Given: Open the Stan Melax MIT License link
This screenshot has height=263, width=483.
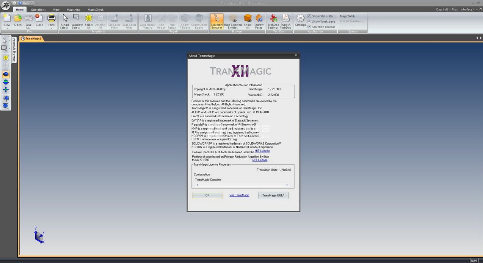Looking at the screenshot, I should pos(260,160).
